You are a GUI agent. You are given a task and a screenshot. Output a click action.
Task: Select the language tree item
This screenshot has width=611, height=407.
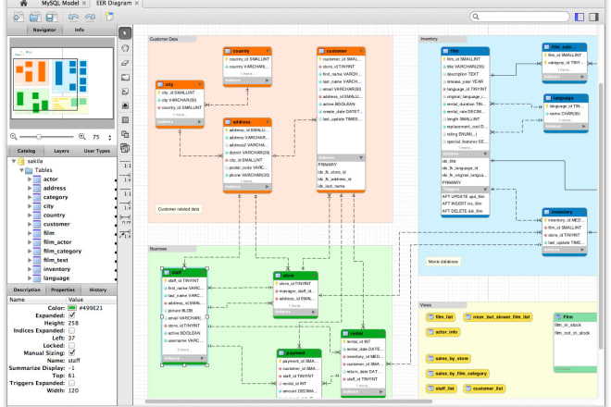[56, 278]
